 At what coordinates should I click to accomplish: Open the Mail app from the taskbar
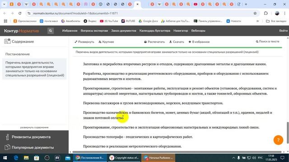[68, 158]
